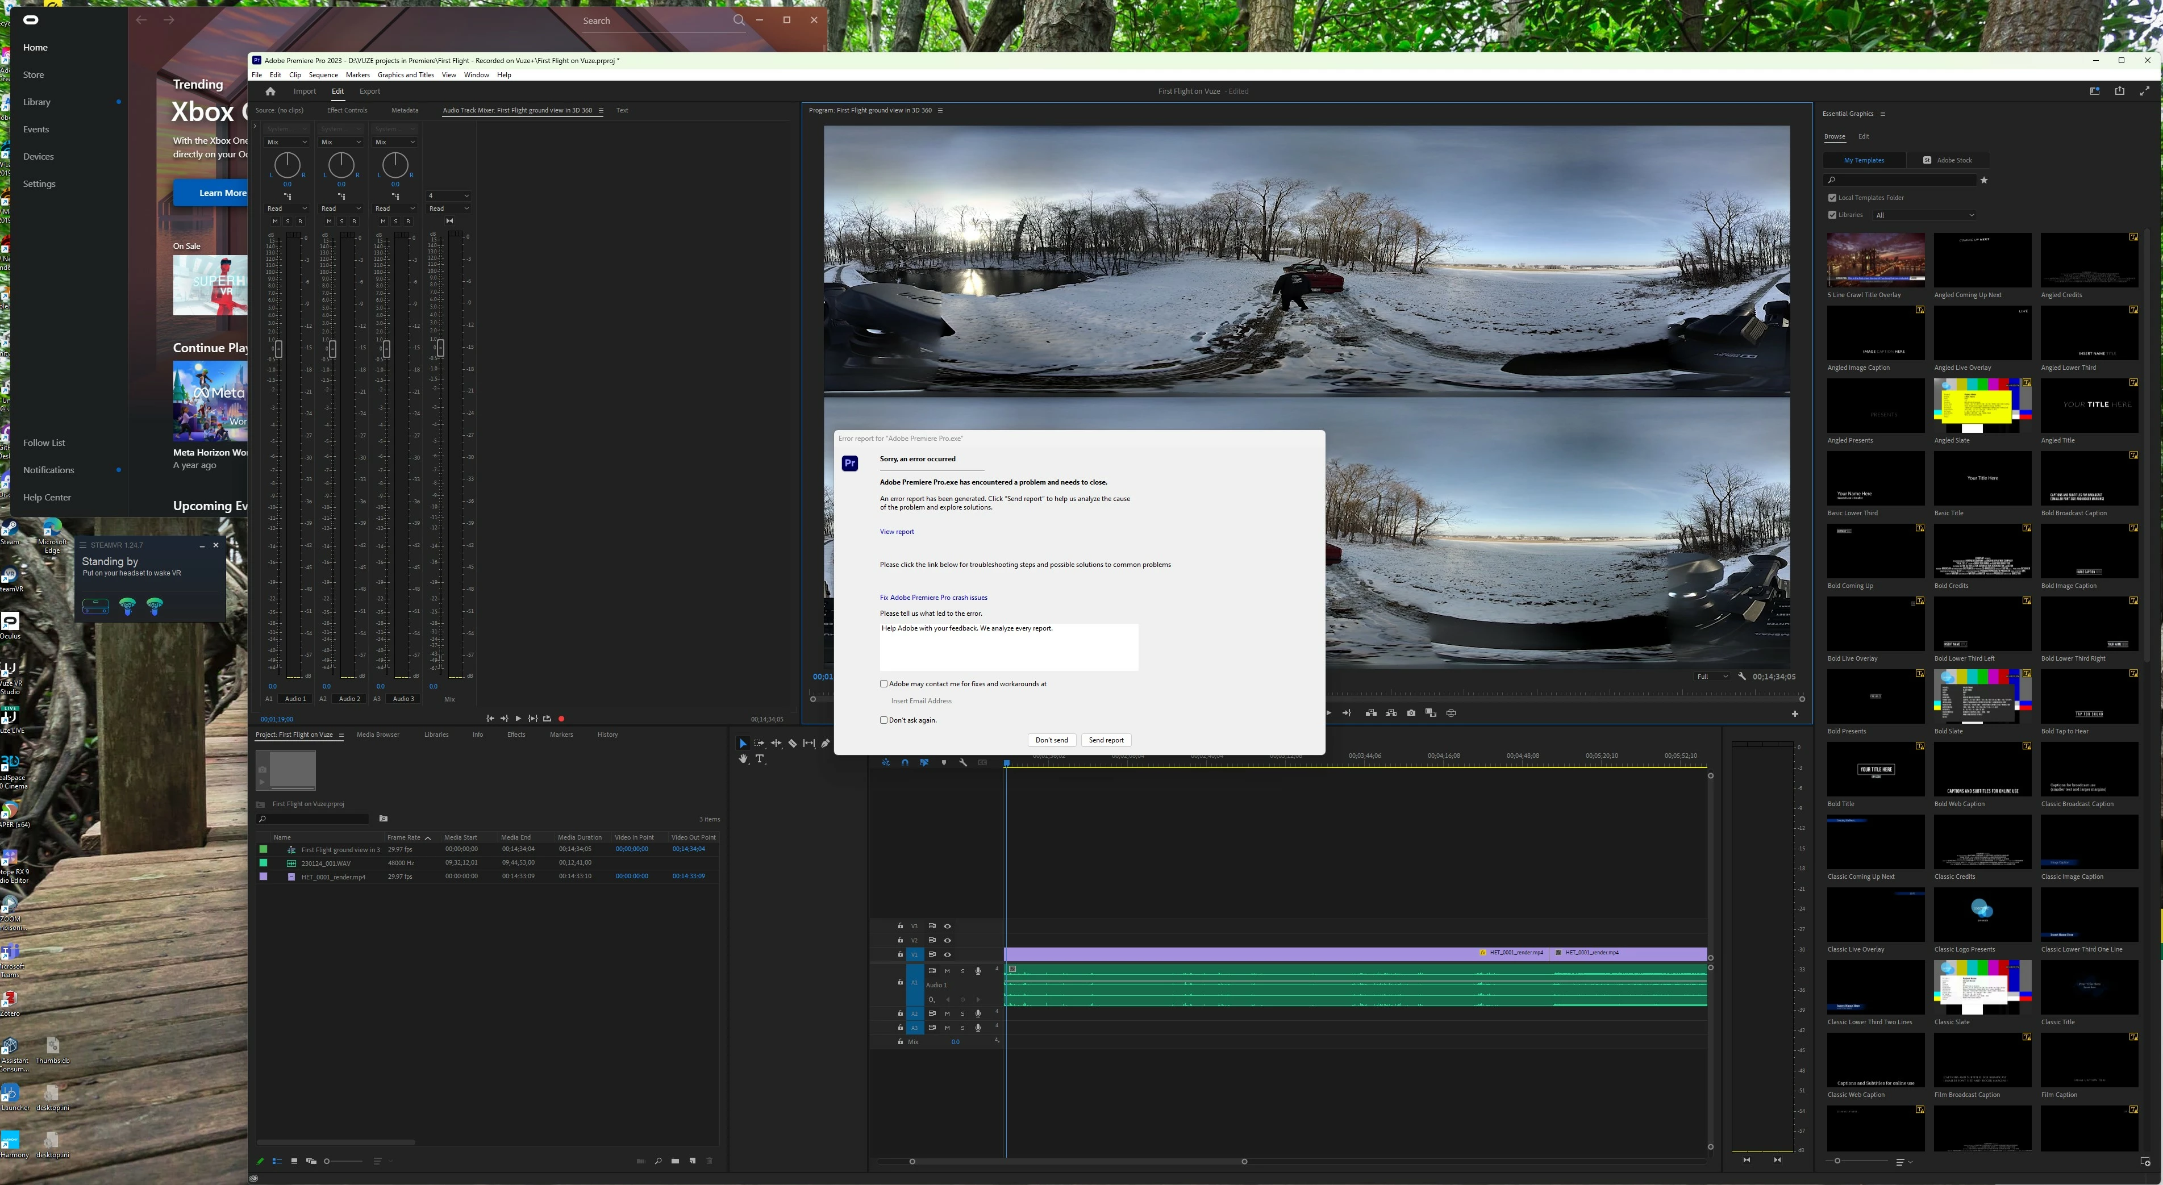The height and width of the screenshot is (1185, 2163).
Task: Open the Sequence menu
Action: tap(323, 75)
